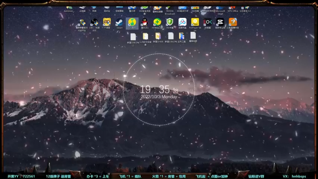This screenshot has height=179, width=318.
Task: Open the Microsoft Edge shortcut
Action: pyautogui.click(x=220, y=11)
